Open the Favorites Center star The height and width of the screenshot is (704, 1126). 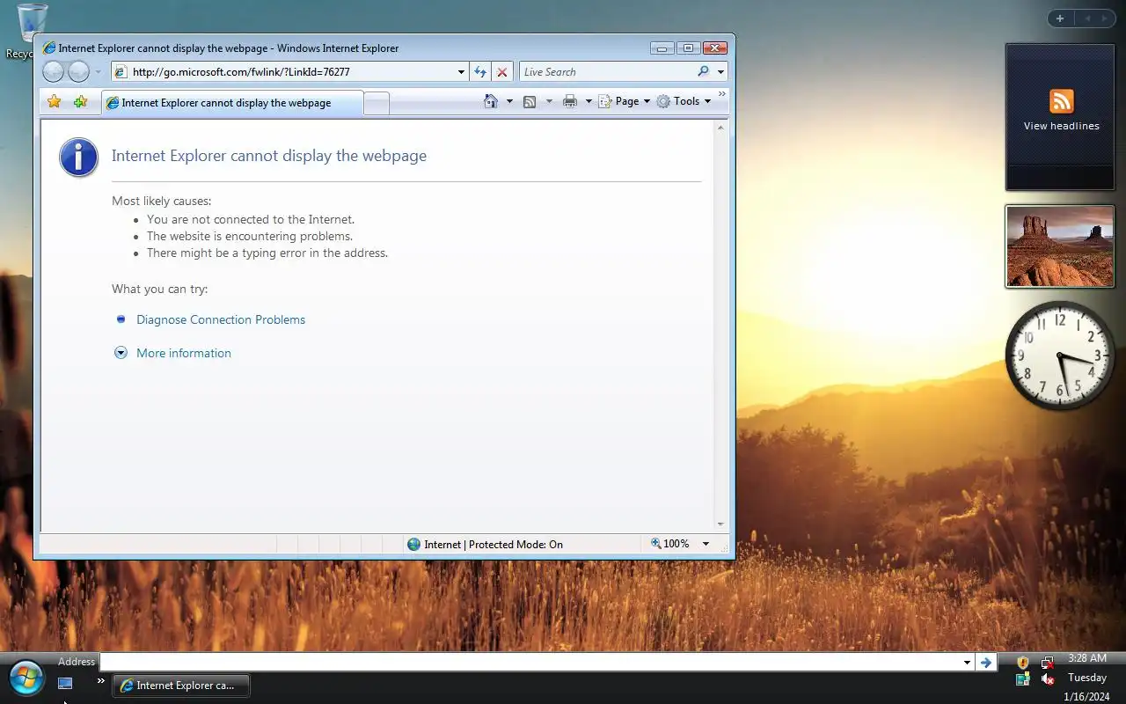55,102
